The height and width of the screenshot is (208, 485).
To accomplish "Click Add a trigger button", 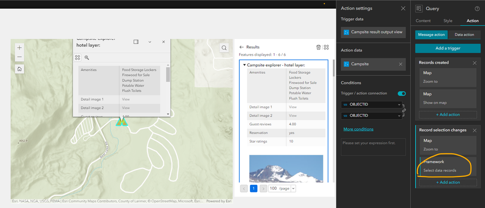I will pos(448,48).
